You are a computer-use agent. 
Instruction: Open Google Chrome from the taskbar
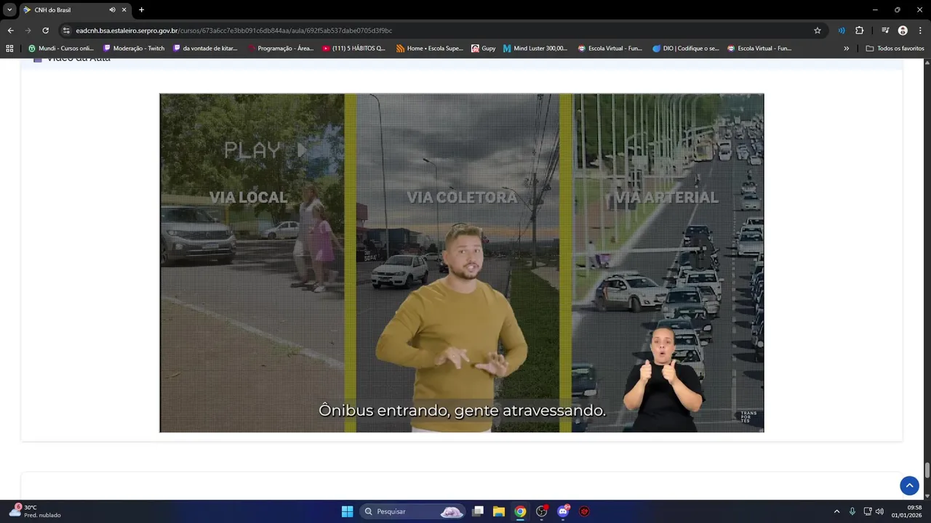point(520,511)
